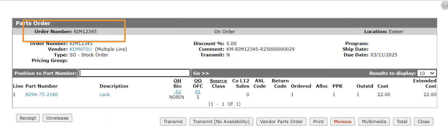
Task: Expand the Results to display dropdown
Action: point(427,73)
